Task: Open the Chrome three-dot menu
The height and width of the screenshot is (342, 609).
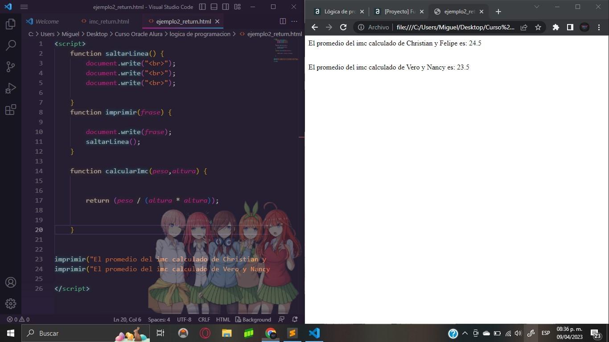Action: tap(599, 27)
